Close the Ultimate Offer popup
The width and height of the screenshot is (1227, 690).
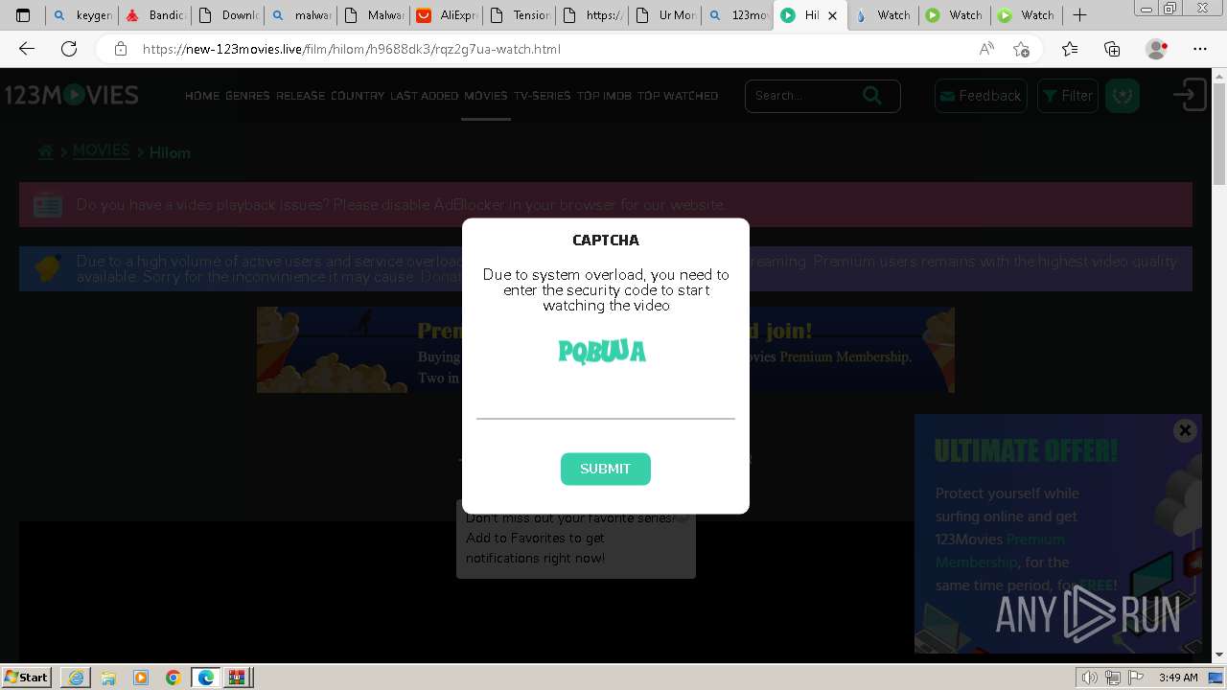[x=1185, y=430]
